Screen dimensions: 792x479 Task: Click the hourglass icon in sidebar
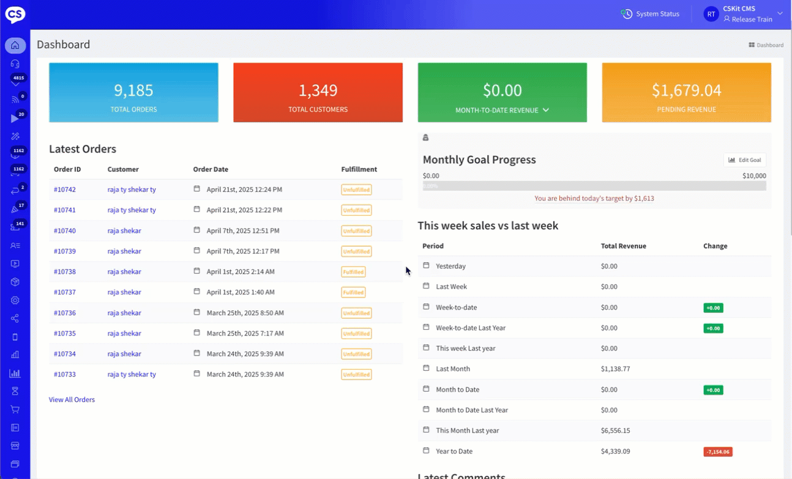[x=15, y=391]
